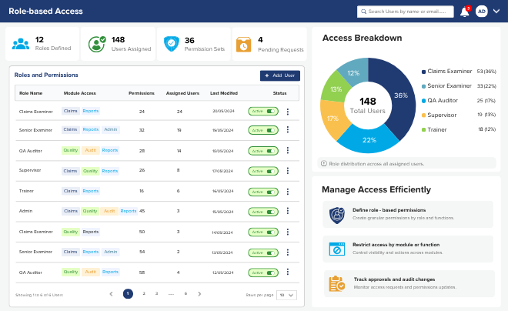Go to previous page arrow
Image resolution: width=508 pixels, height=311 pixels.
coord(111,294)
